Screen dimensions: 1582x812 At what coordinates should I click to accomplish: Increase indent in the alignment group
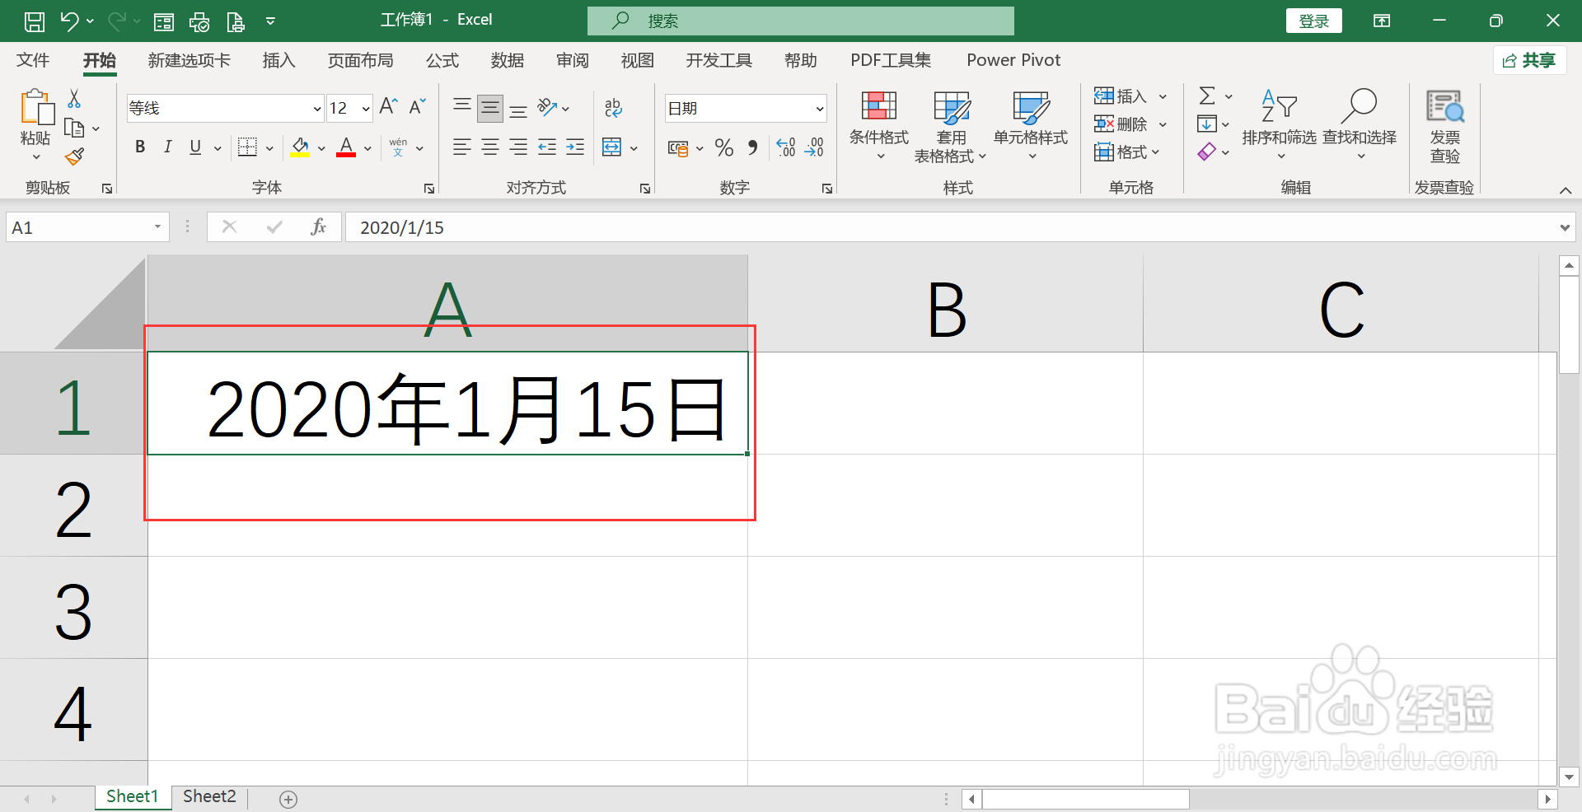tap(575, 147)
